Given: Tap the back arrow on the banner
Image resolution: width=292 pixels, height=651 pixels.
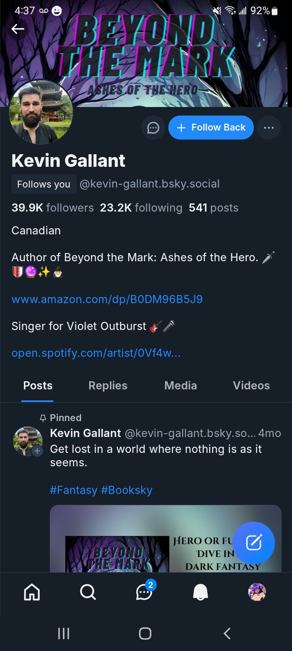Looking at the screenshot, I should click(x=18, y=29).
